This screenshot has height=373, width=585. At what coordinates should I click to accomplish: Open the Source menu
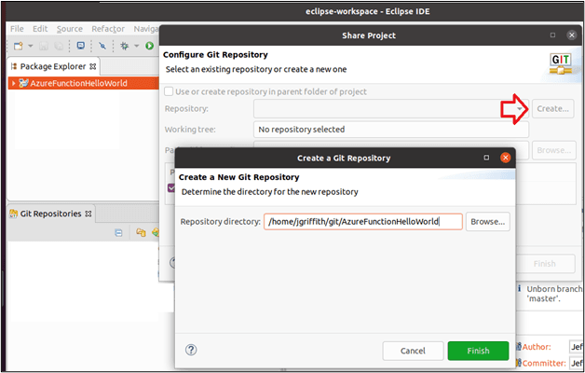click(x=69, y=29)
